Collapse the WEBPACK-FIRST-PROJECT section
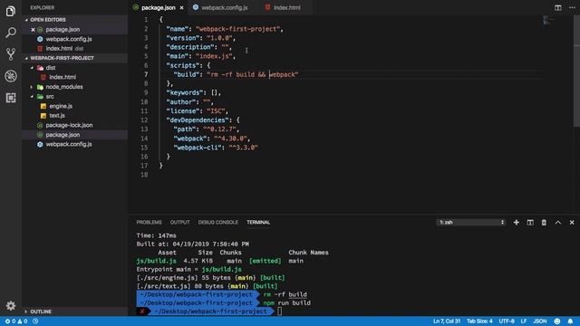 [26, 58]
